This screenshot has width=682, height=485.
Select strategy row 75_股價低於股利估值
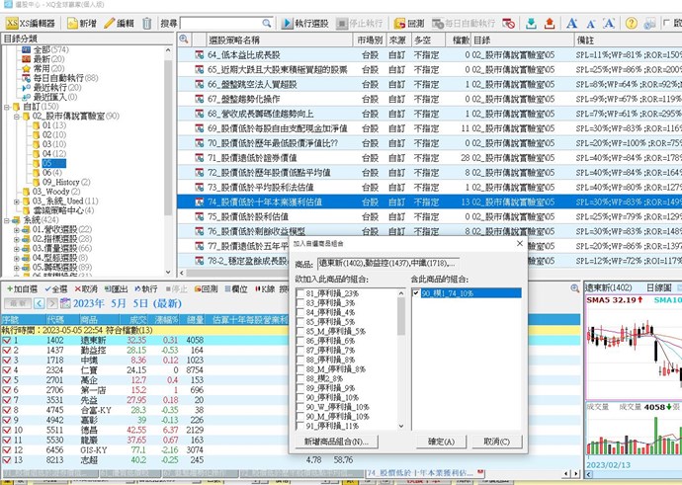(263, 216)
